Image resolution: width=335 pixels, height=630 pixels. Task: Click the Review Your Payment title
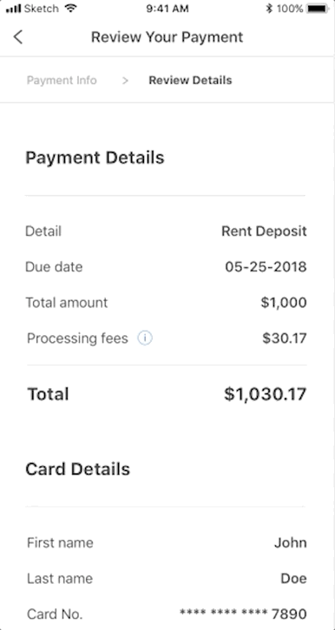tap(167, 37)
